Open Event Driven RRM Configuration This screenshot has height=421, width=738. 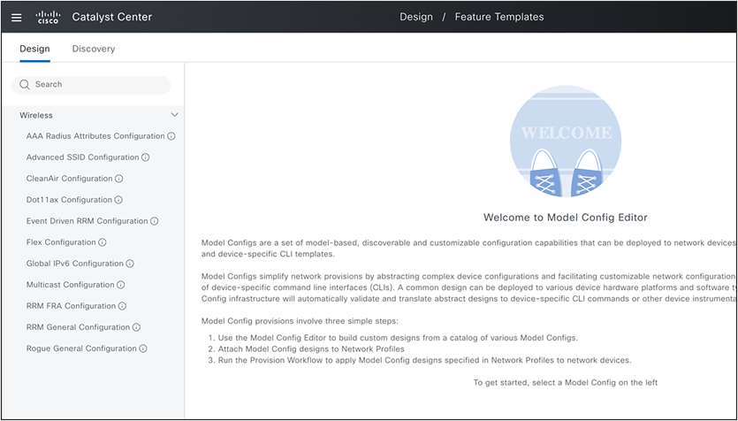point(87,221)
